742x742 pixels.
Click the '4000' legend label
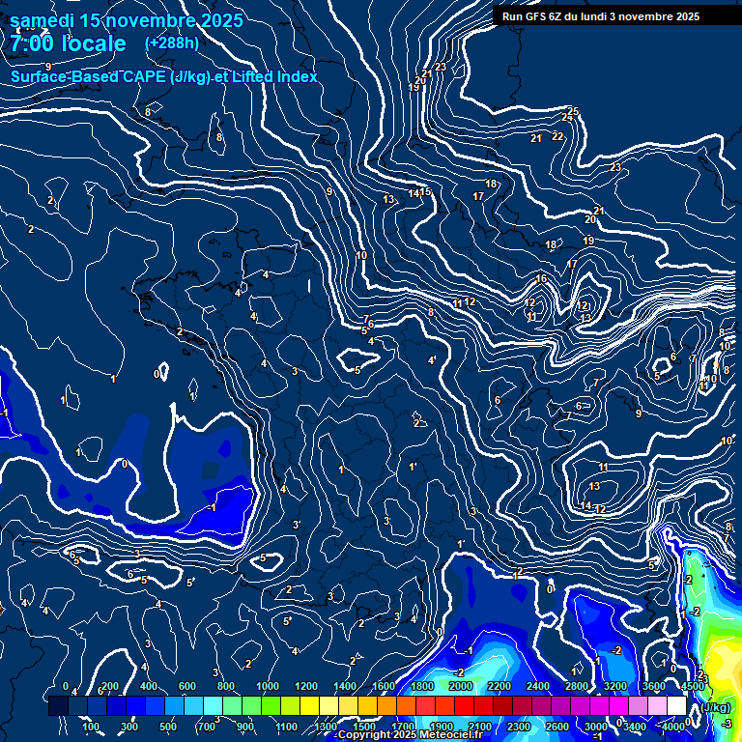coord(673,727)
